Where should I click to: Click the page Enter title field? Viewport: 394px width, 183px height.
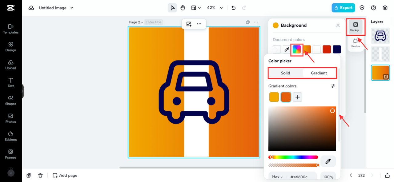153,22
